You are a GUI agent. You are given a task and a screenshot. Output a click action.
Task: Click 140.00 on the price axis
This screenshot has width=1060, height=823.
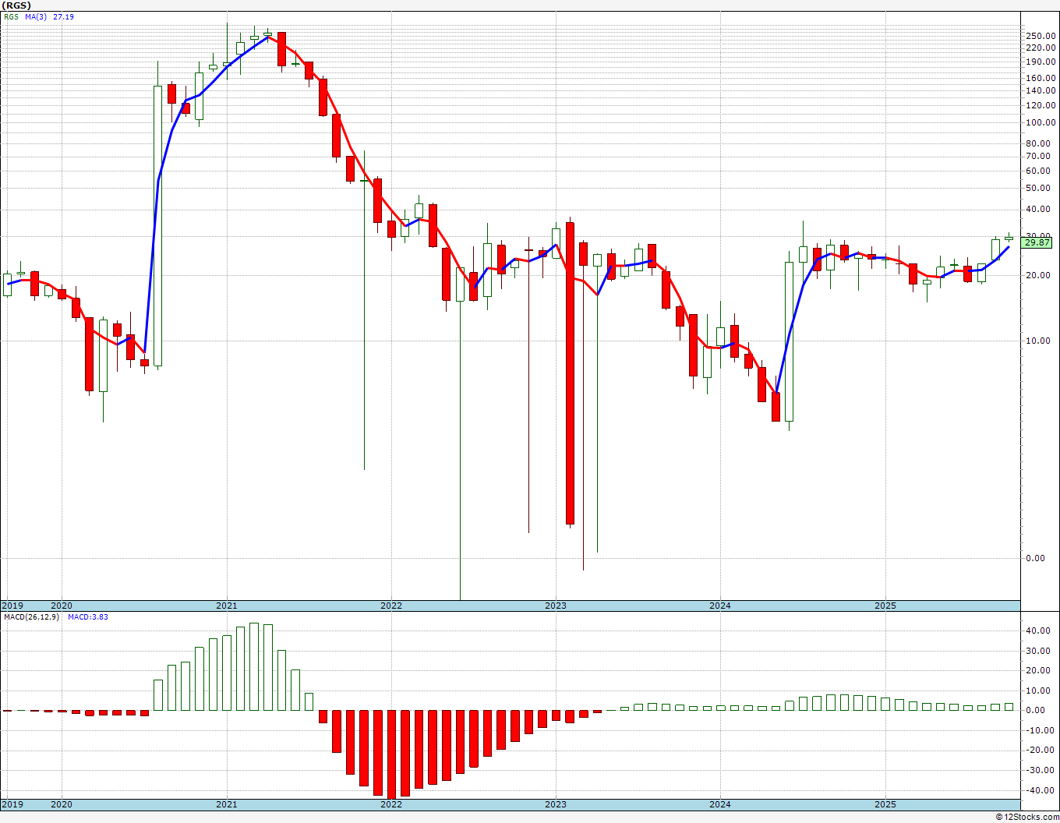pyautogui.click(x=1041, y=90)
